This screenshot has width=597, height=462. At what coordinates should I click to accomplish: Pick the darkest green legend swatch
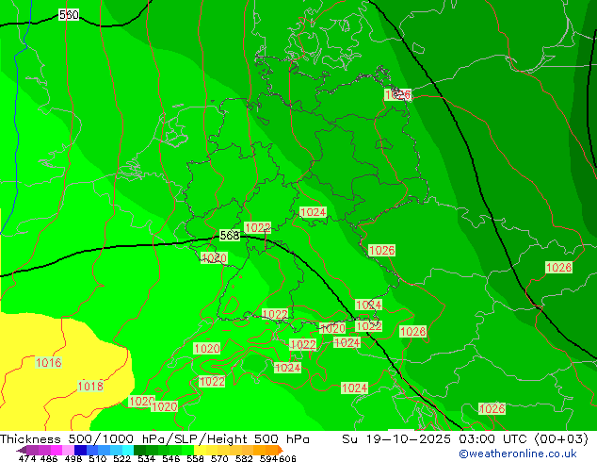pyautogui.click(x=139, y=450)
